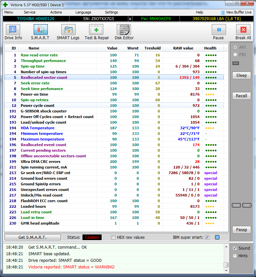The height and width of the screenshot is (277, 256).
Task: Click the Get S.M.A.R.T. button
Action: tap(32, 237)
